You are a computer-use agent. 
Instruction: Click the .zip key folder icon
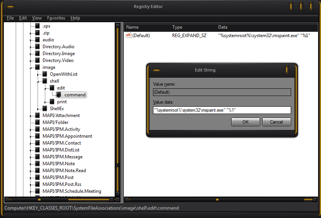pyautogui.click(x=38, y=33)
